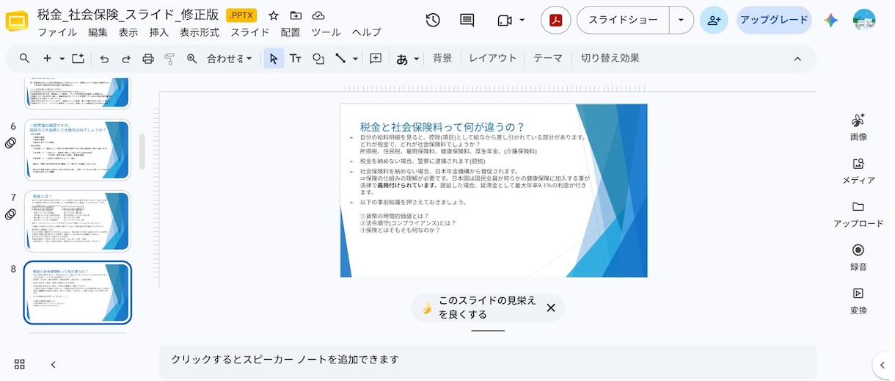895x381 pixels.
Task: Select the line tool
Action: click(340, 59)
